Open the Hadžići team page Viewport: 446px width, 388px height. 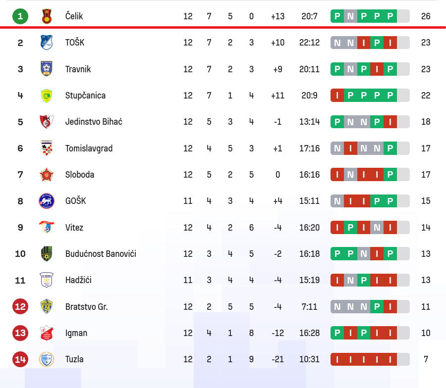coord(78,280)
